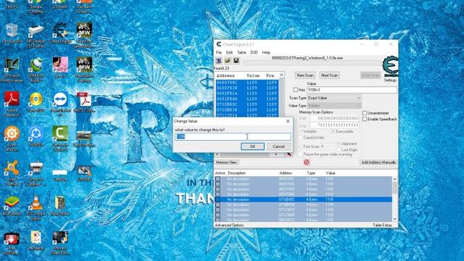Click the Next Scan button
Screen dimensions: 464x261
coord(329,75)
